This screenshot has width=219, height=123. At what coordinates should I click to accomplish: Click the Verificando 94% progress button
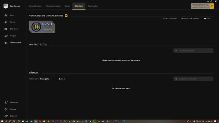200,6
